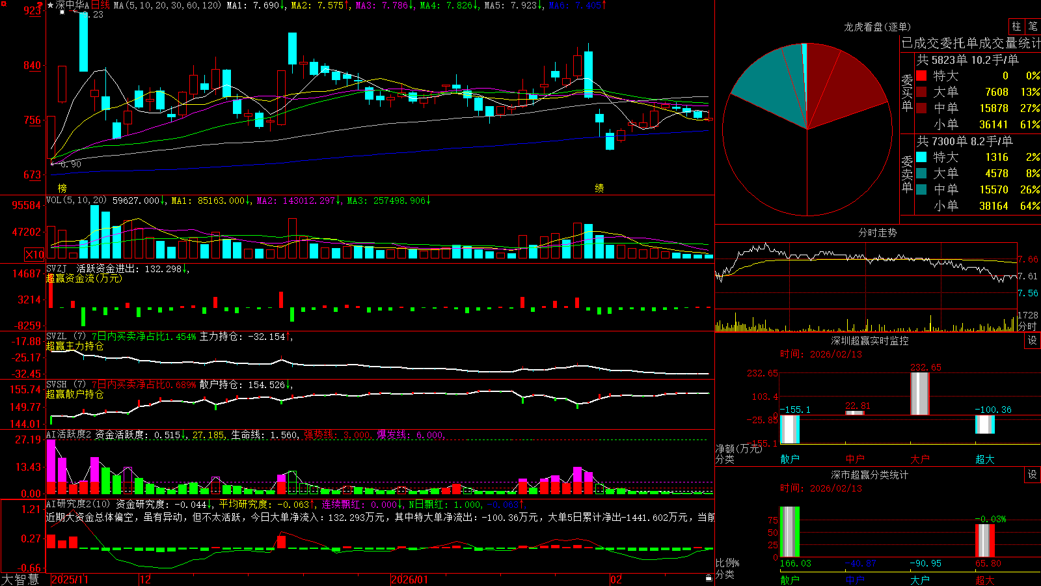Click the padlock icon at chart bottom-right
The width and height of the screenshot is (1041, 586).
coord(709,578)
